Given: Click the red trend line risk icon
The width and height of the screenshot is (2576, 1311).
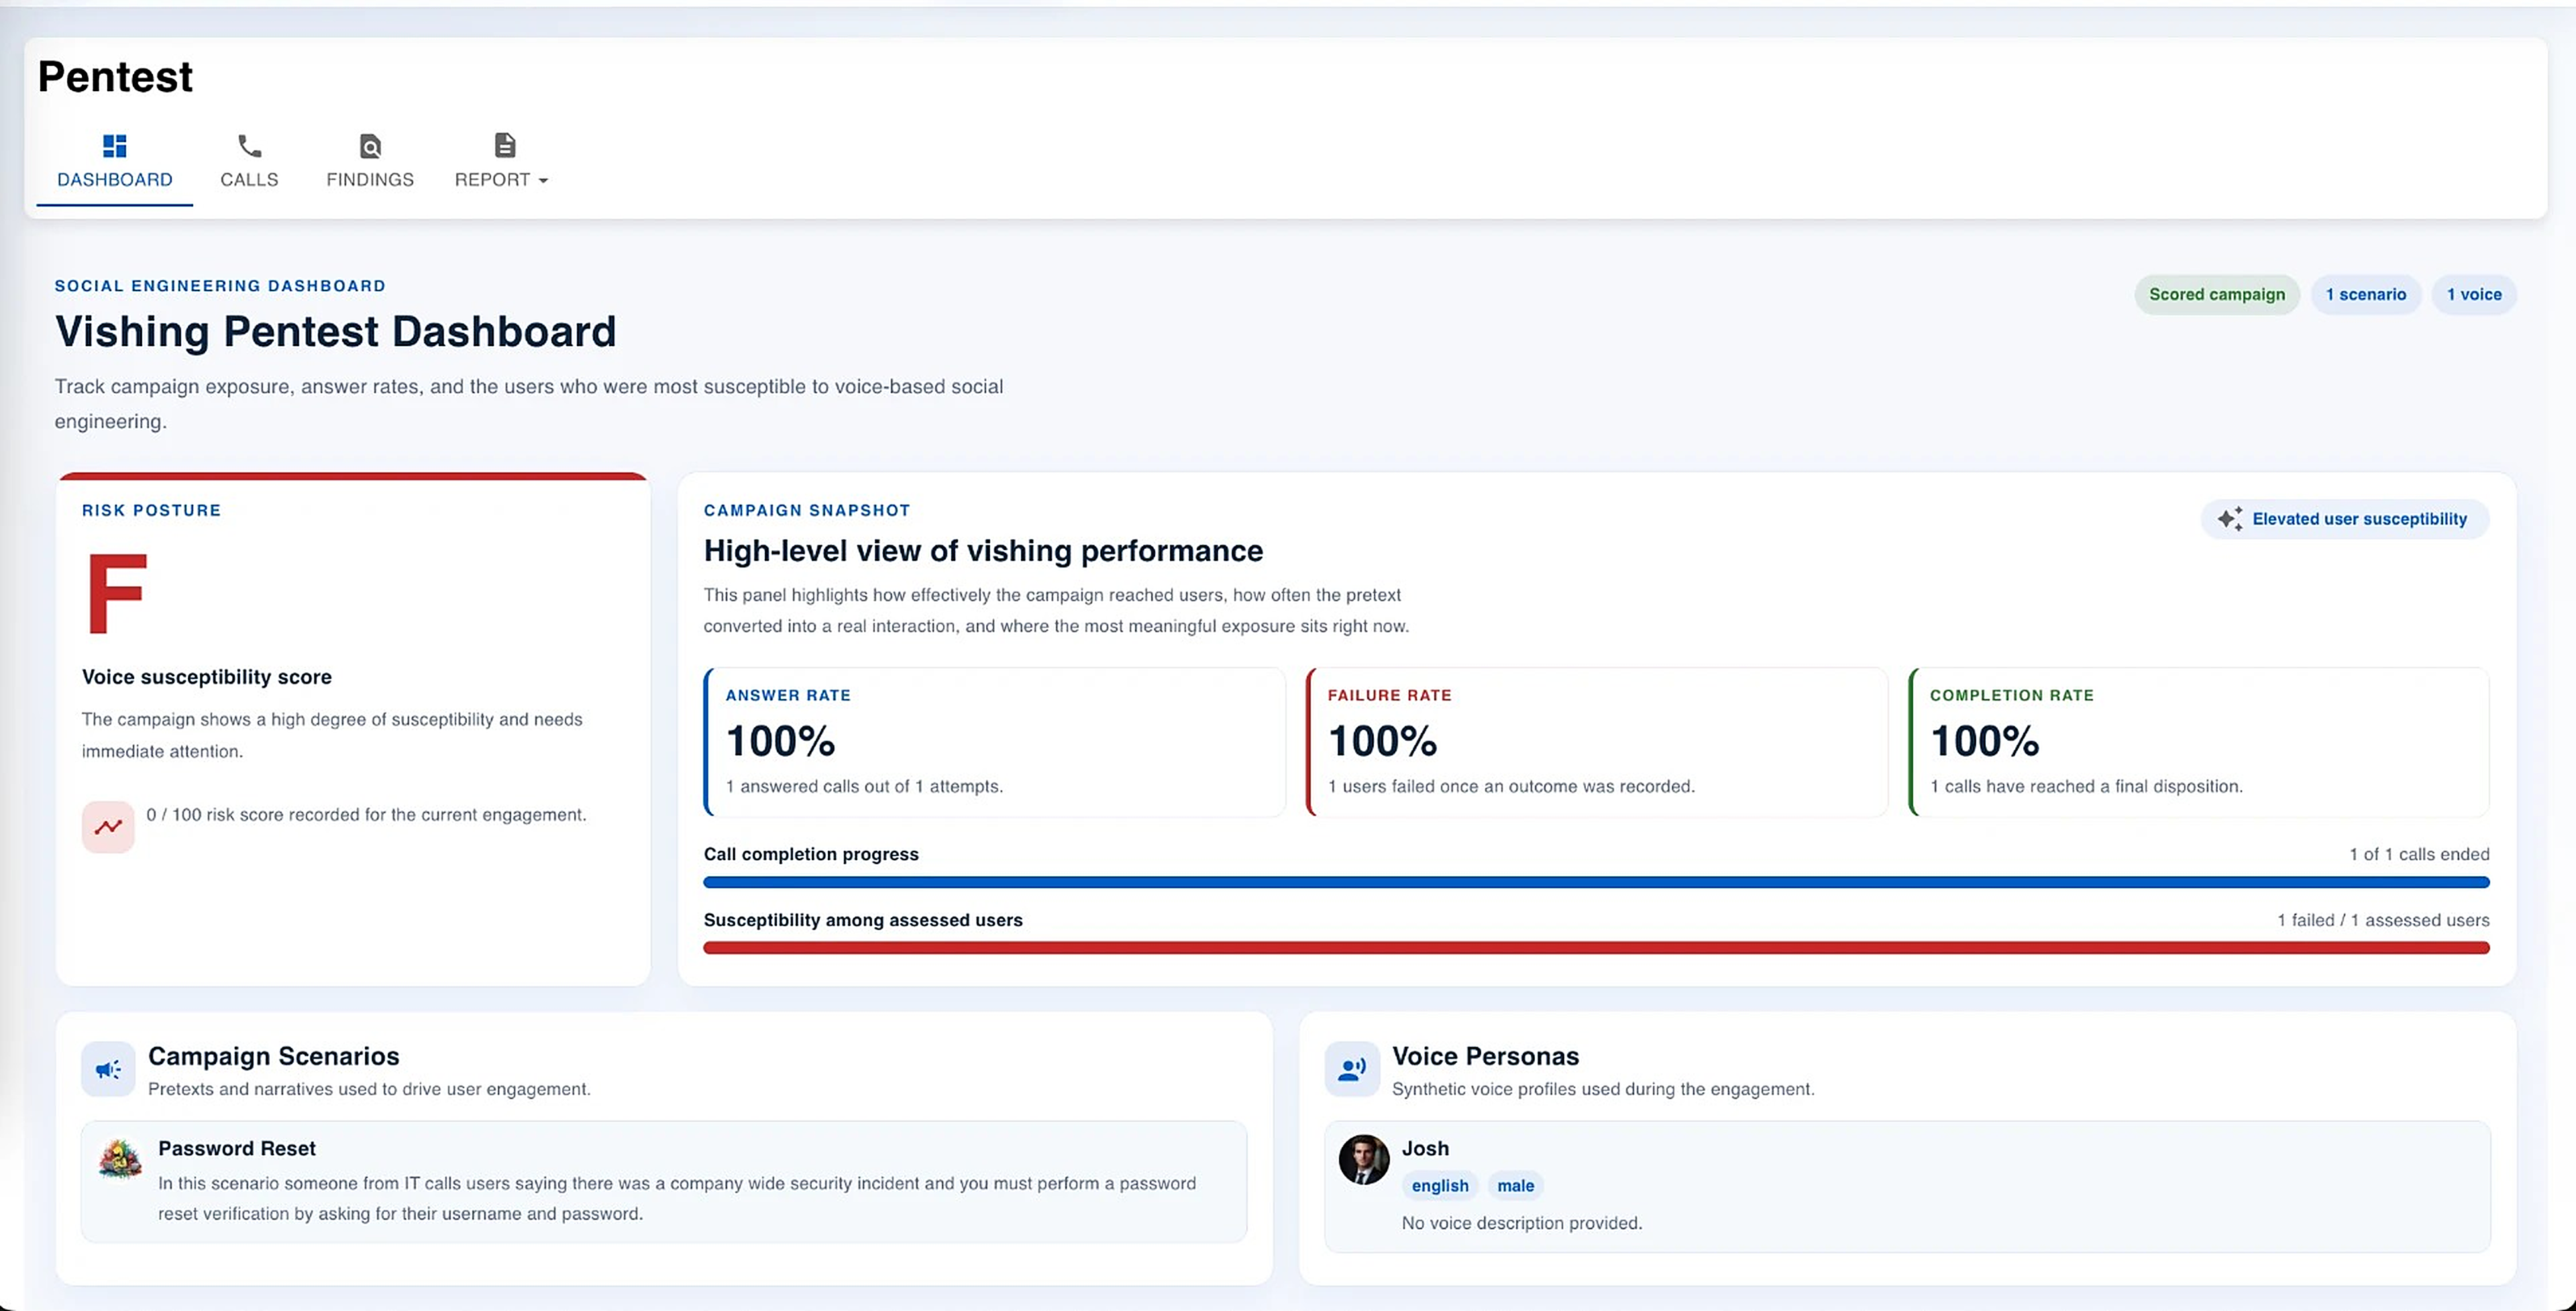Looking at the screenshot, I should coord(108,827).
